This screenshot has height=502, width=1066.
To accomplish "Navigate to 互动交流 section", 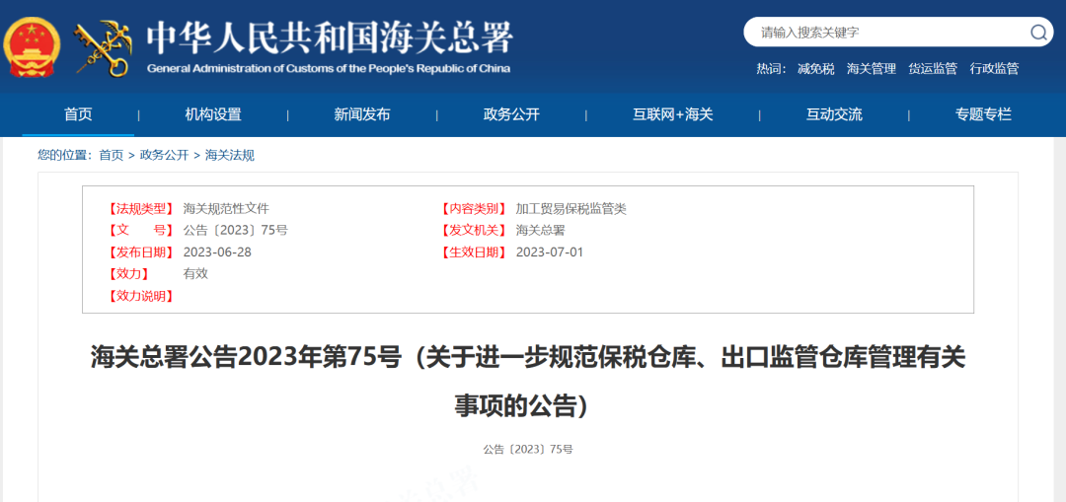I will [x=834, y=114].
